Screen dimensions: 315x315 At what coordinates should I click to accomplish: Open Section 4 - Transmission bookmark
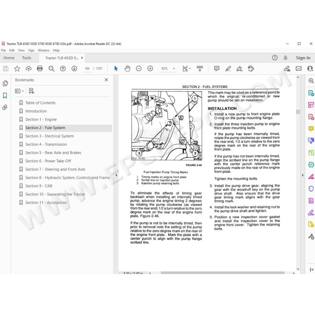46,144
